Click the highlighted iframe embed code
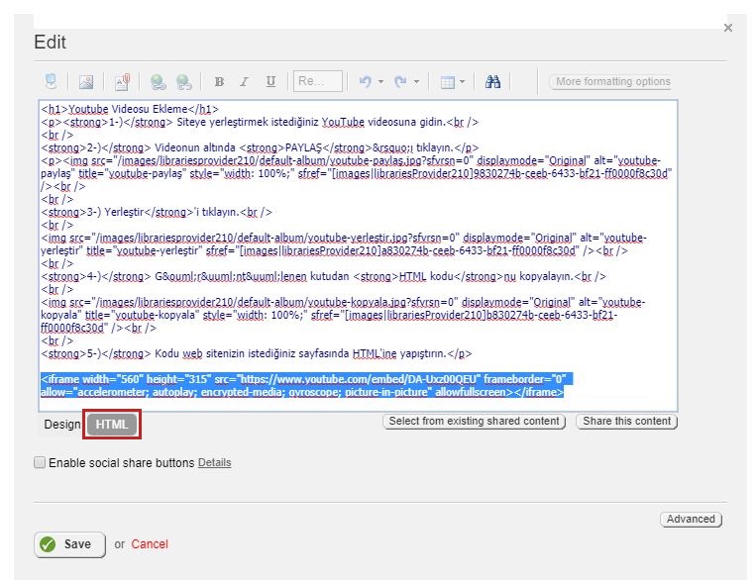Image resolution: width=756 pixels, height=580 pixels. tap(306, 385)
